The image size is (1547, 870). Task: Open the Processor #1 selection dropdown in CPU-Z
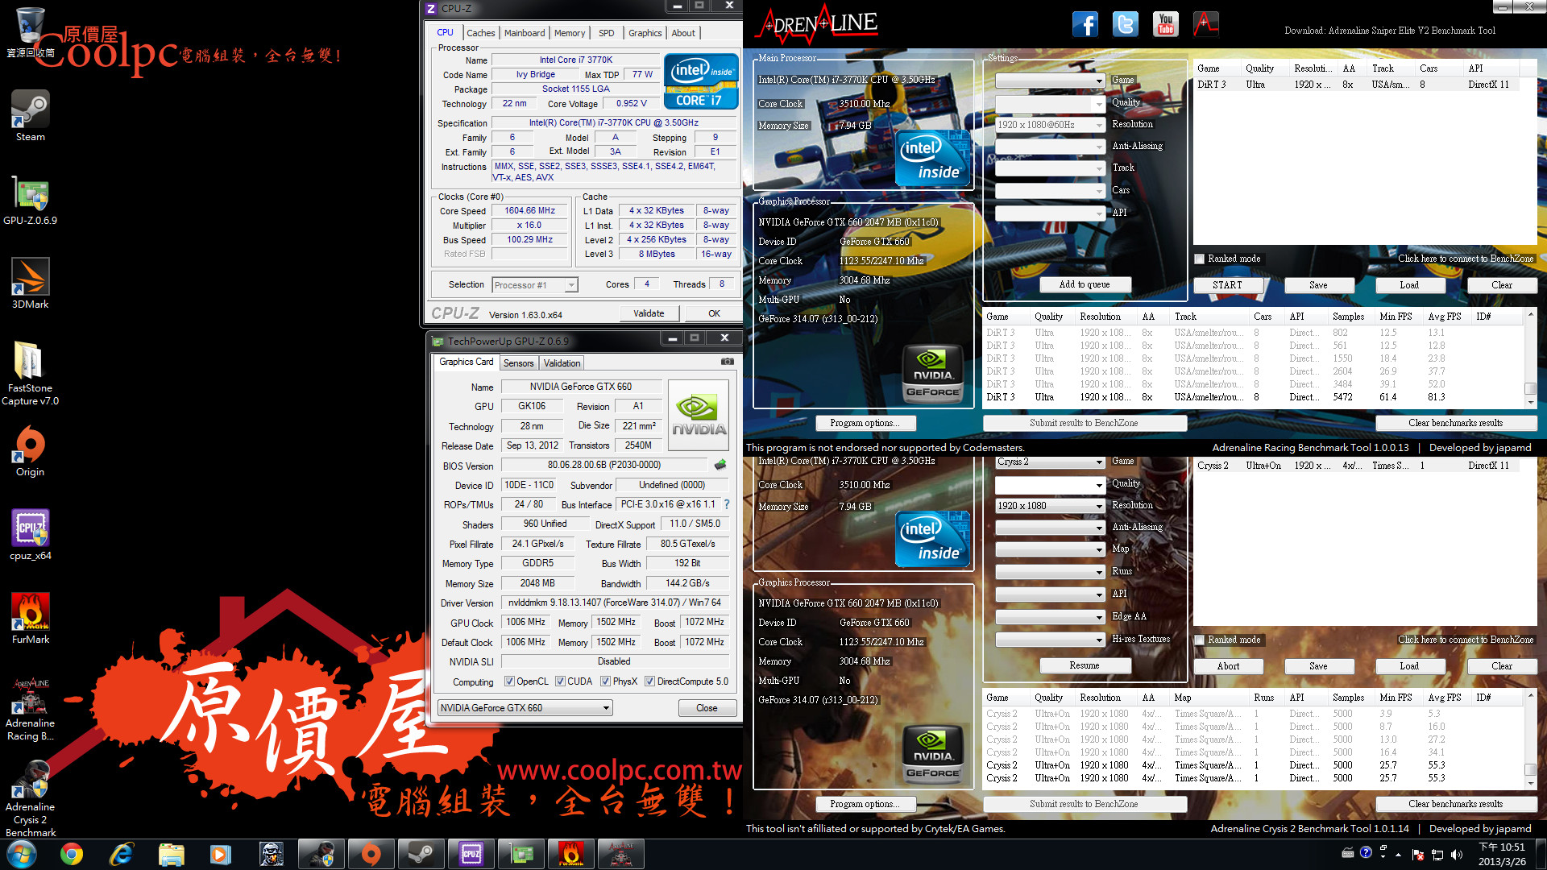click(534, 285)
